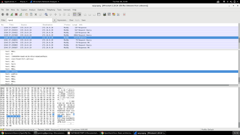Click the Expression... button
Image resolution: width=240 pixels, height=135 pixels.
coord(62,20)
